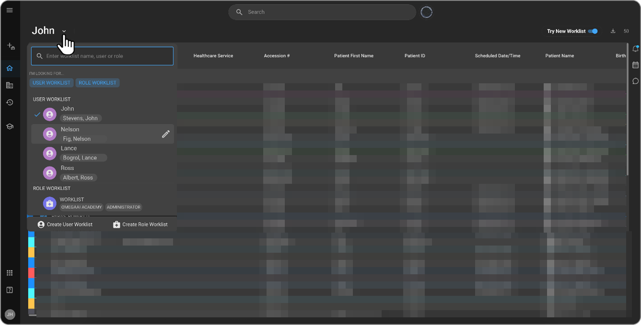Viewport: 641px width, 325px height.
Task: Open the JH profile avatar menu
Action: [10, 314]
